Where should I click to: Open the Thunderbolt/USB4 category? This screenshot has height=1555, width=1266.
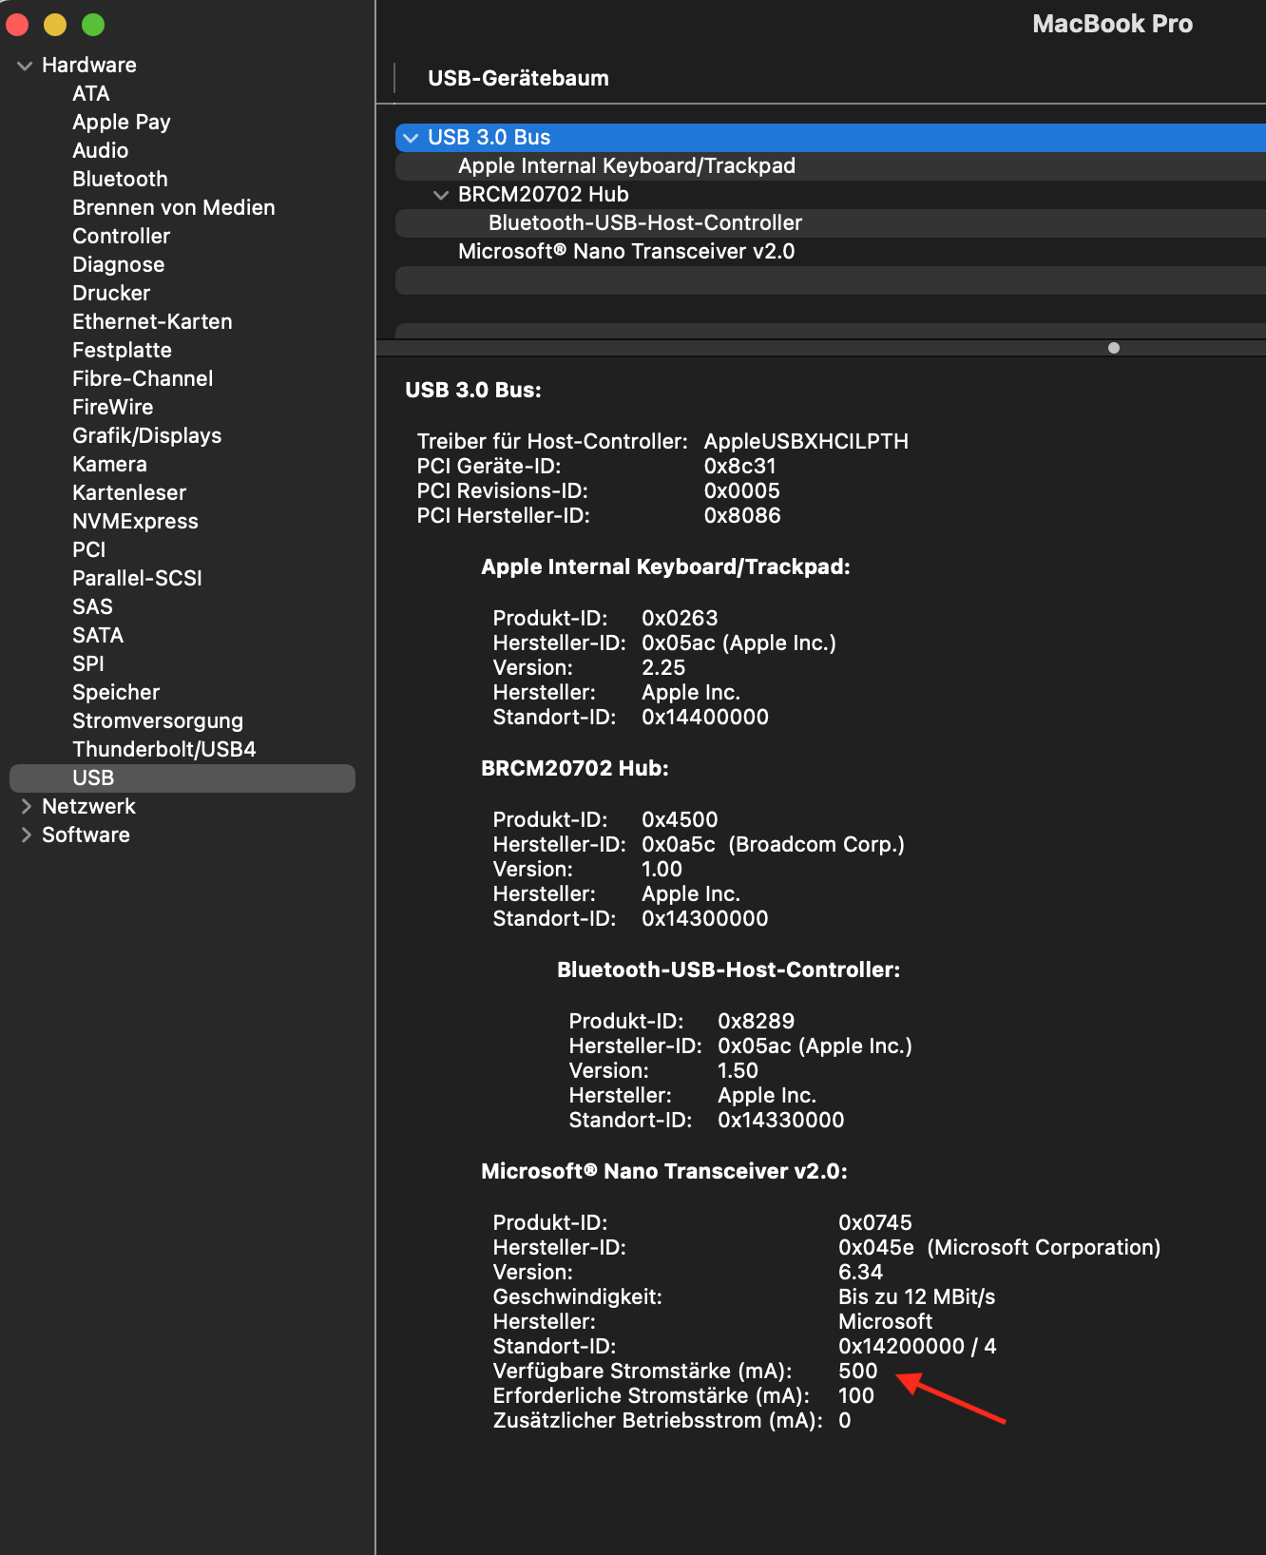164,750
